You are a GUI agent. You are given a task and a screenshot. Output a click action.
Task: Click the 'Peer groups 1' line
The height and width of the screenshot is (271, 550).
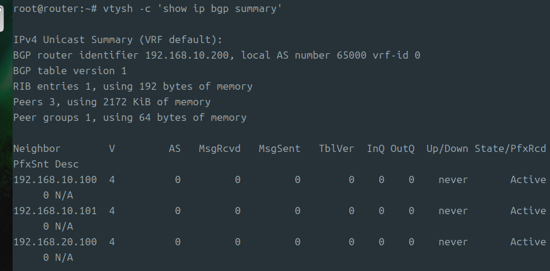(x=130, y=118)
